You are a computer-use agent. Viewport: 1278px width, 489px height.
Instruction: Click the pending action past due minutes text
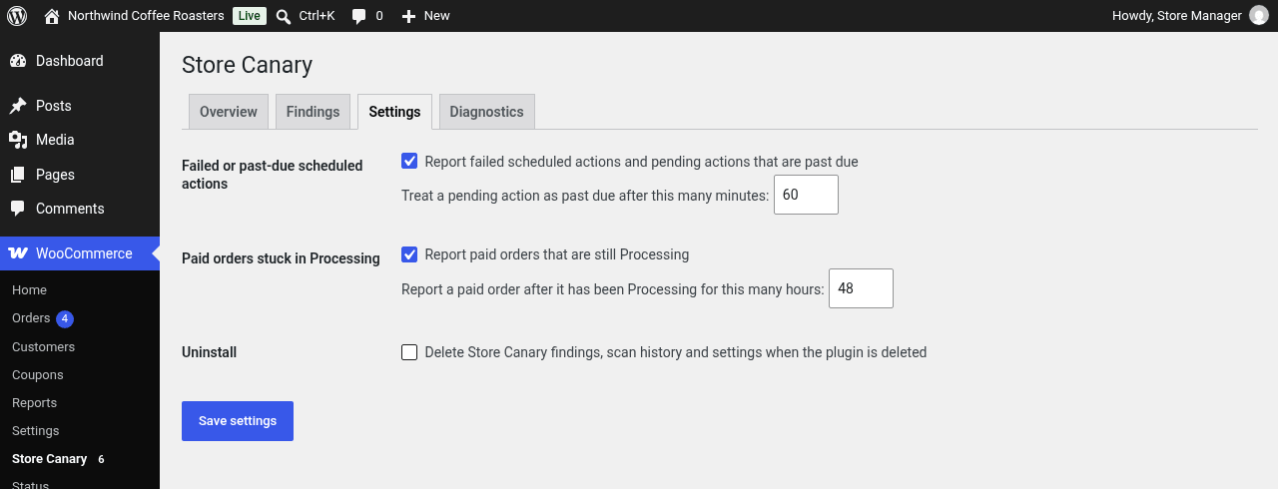click(x=585, y=196)
